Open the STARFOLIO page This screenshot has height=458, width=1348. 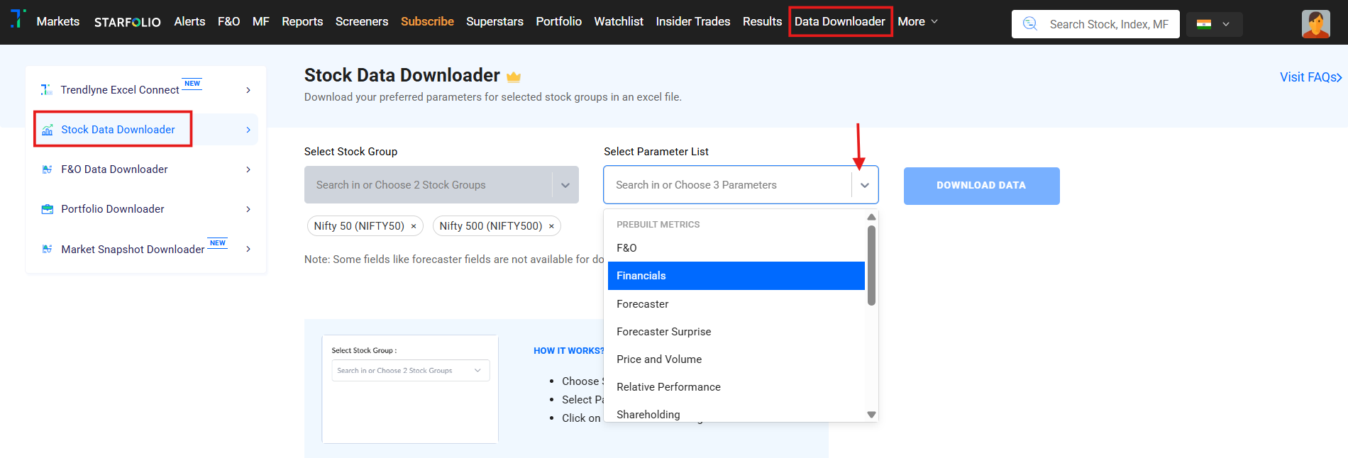[128, 22]
